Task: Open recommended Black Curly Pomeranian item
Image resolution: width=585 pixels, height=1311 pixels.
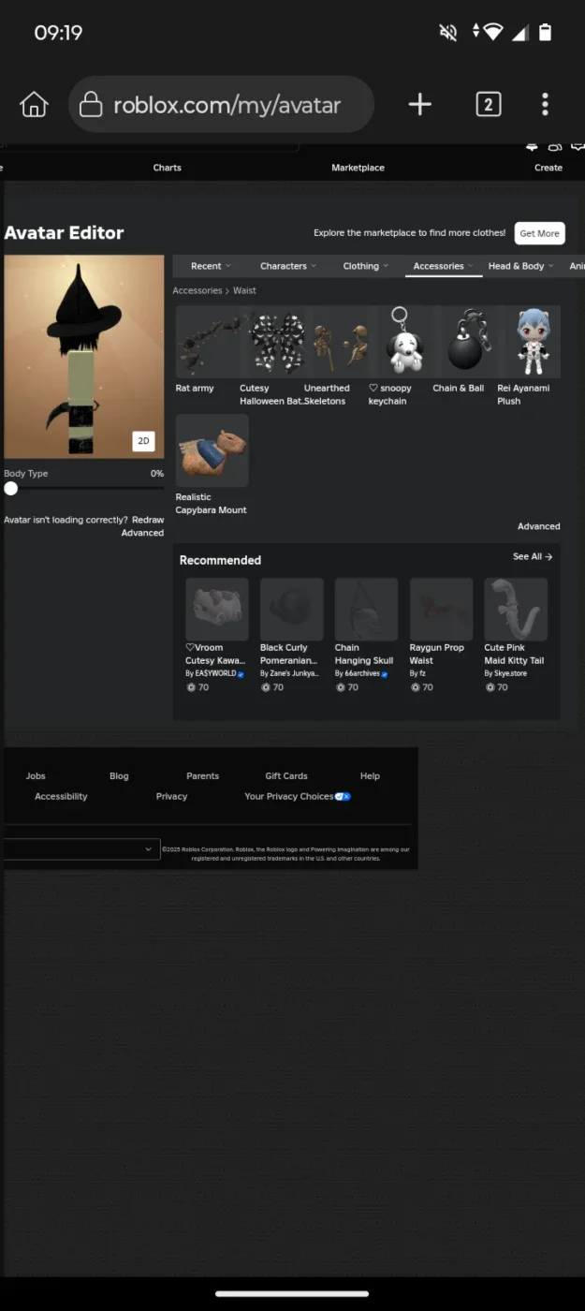Action: pos(292,610)
